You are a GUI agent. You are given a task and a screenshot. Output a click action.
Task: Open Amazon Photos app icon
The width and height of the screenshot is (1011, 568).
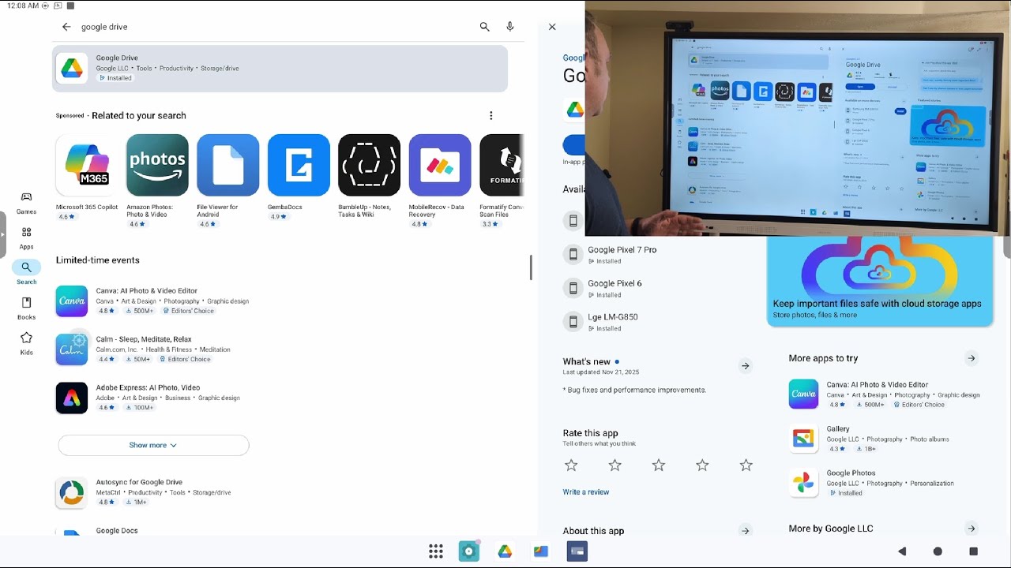157,165
